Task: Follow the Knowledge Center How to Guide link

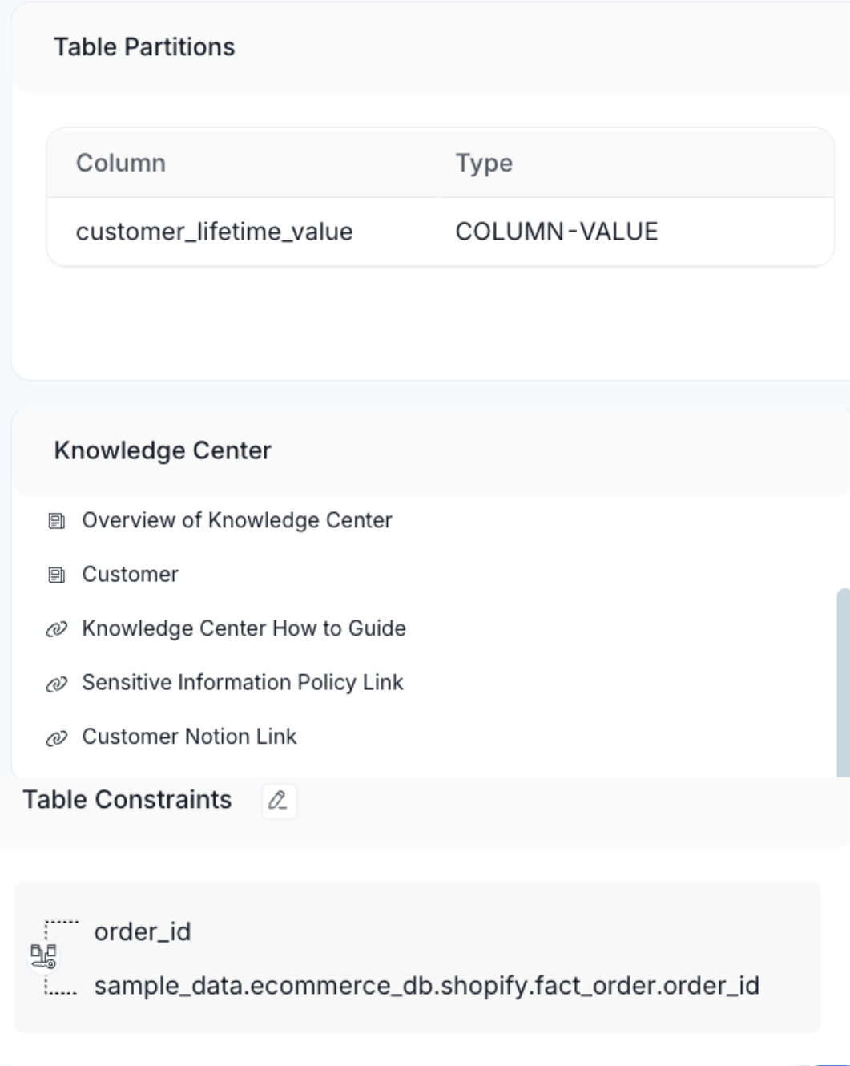Action: coord(244,628)
